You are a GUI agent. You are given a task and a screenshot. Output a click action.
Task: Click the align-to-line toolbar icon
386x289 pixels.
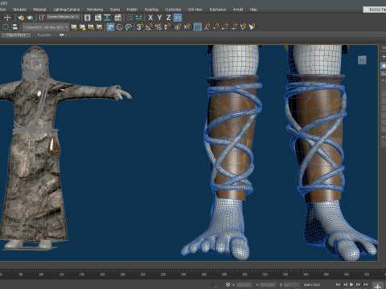107,18
